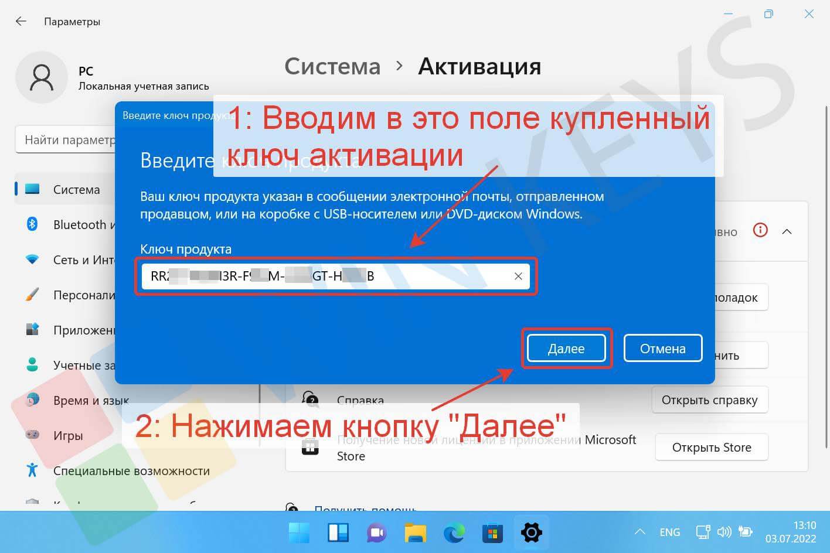Viewport: 830px width, 553px height.
Task: Open Microsoft Store taskbar icon
Action: click(x=492, y=532)
